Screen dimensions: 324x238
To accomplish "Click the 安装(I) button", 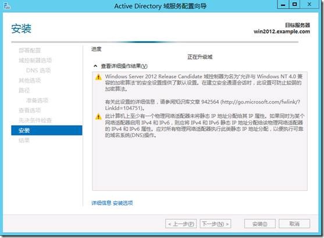I will [260, 223].
